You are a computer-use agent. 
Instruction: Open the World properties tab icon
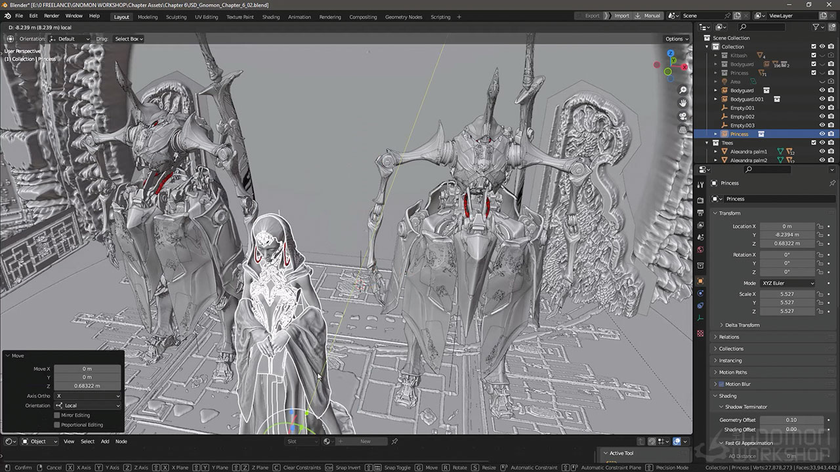pos(700,250)
